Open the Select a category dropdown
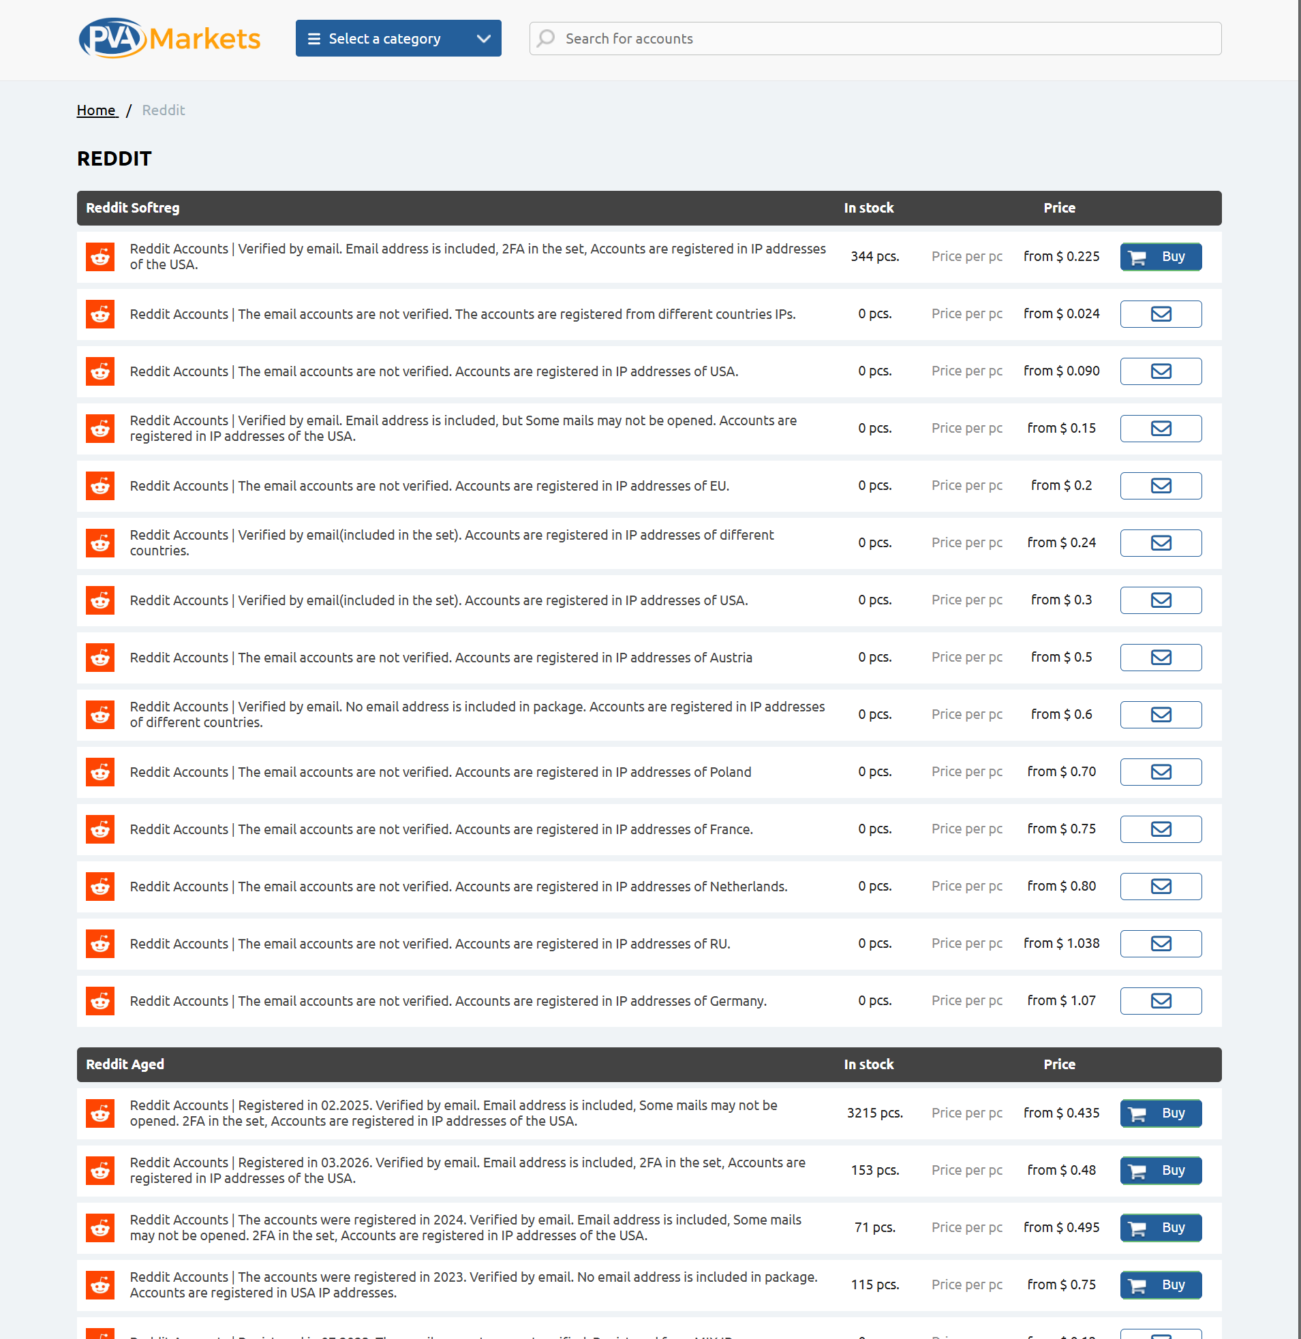1301x1339 pixels. 399,38
